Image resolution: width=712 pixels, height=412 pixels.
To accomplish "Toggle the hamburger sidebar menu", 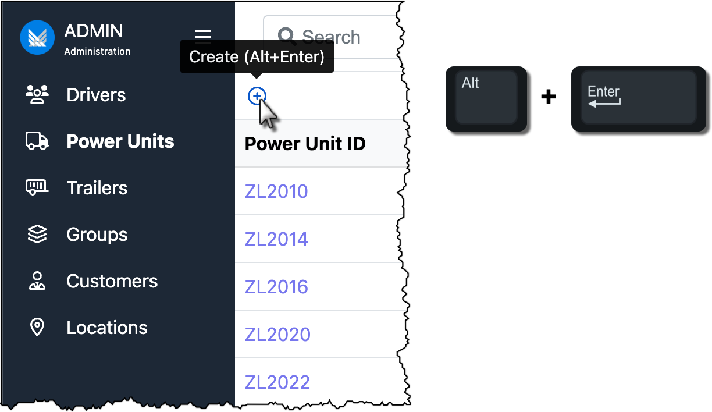I will coord(203,36).
